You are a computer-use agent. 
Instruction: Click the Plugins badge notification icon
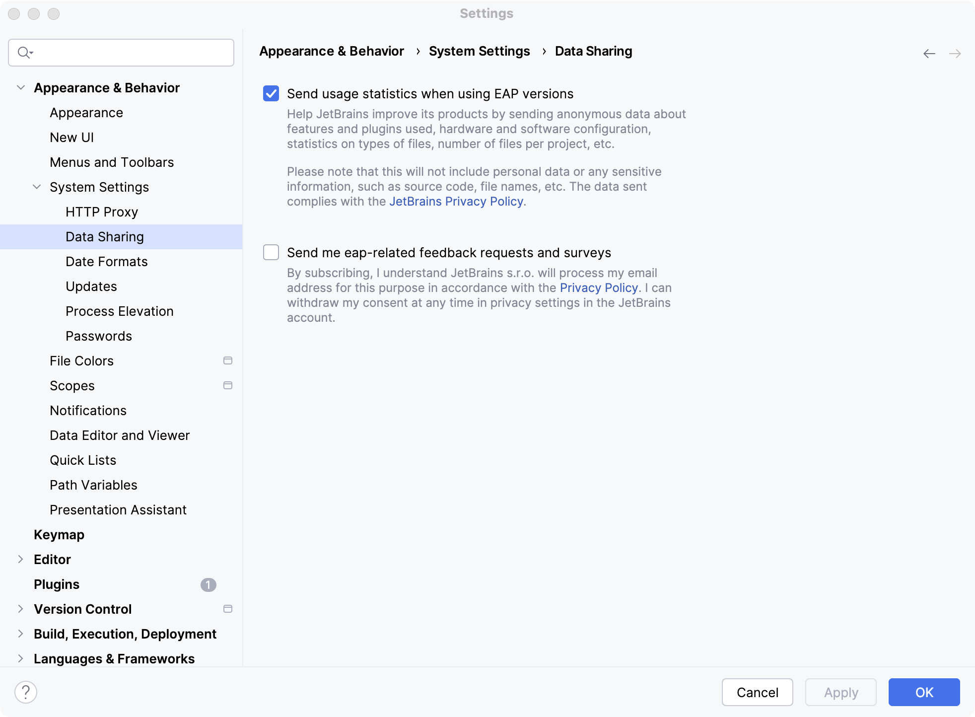209,584
